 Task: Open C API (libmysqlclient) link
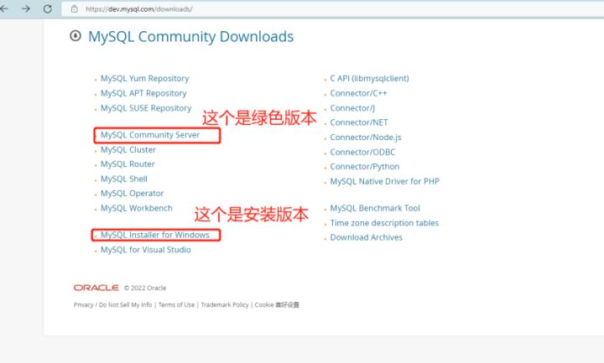[x=369, y=79]
